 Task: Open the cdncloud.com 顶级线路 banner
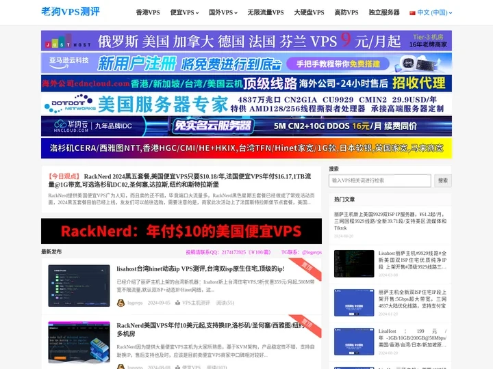(246, 83)
